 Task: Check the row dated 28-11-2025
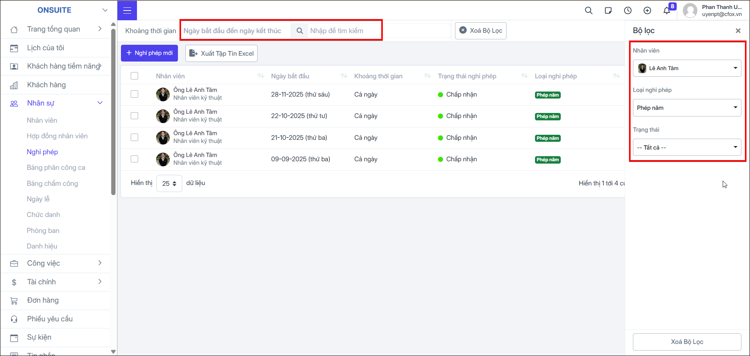click(135, 94)
